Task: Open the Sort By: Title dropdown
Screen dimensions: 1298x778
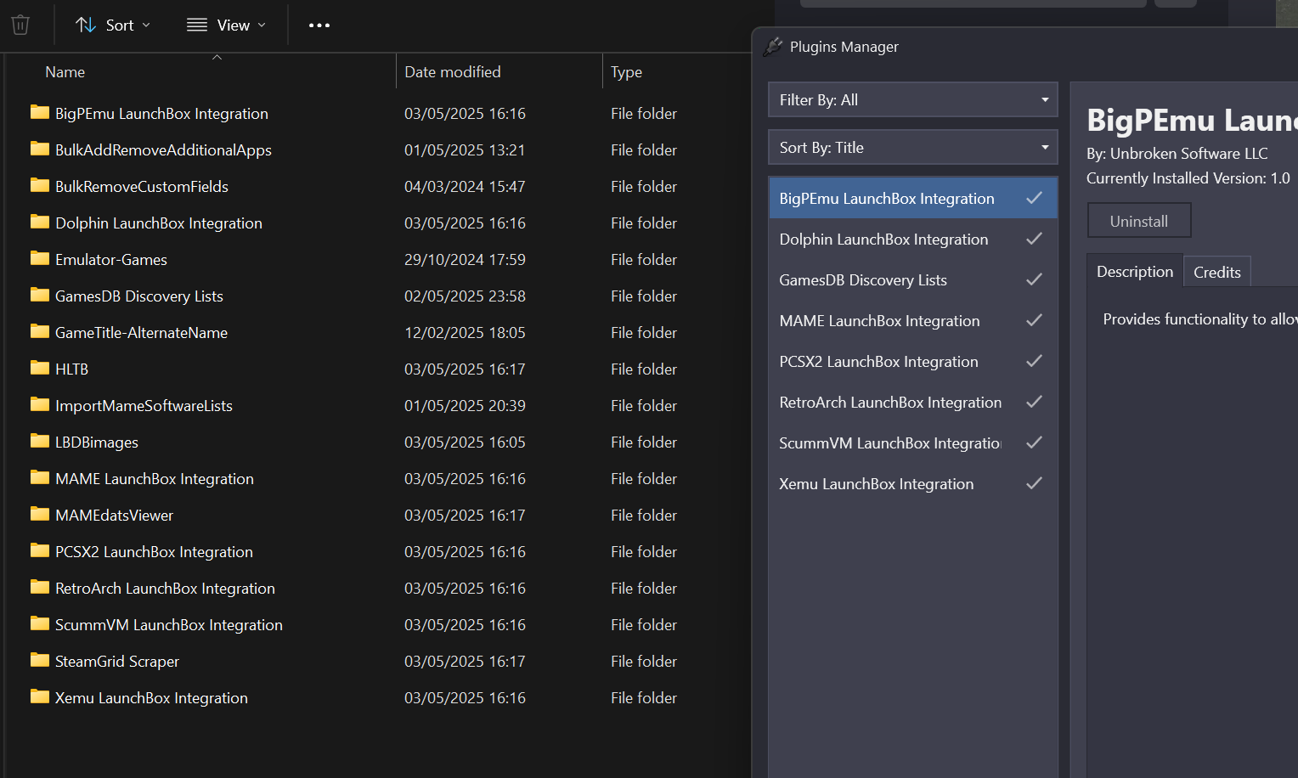Action: click(912, 147)
